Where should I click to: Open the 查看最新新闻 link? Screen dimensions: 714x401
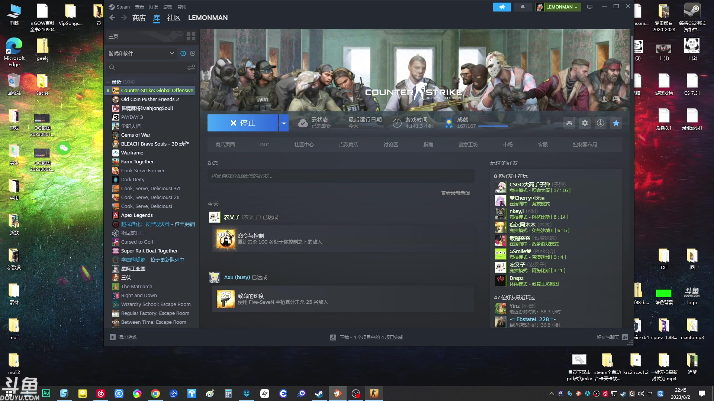456,193
